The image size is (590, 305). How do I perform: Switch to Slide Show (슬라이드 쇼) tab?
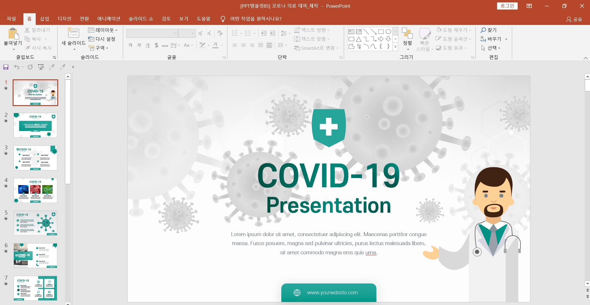[141, 19]
